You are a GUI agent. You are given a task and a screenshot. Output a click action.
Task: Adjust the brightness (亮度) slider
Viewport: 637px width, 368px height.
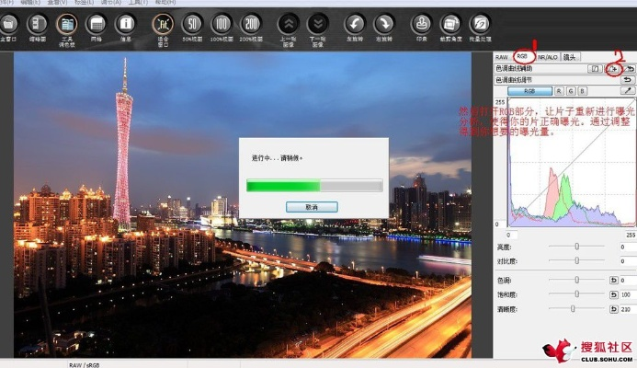click(x=576, y=247)
